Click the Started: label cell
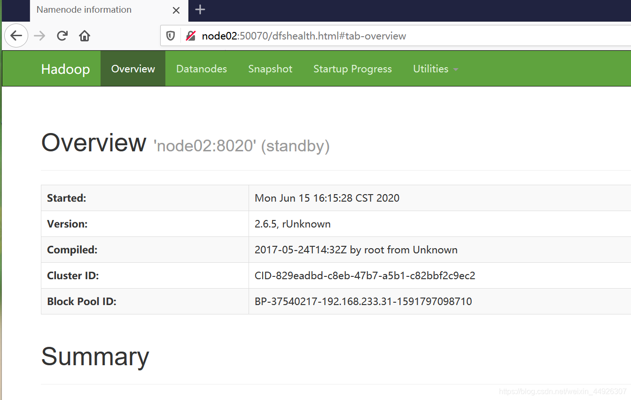This screenshot has height=400, width=631. (x=145, y=198)
